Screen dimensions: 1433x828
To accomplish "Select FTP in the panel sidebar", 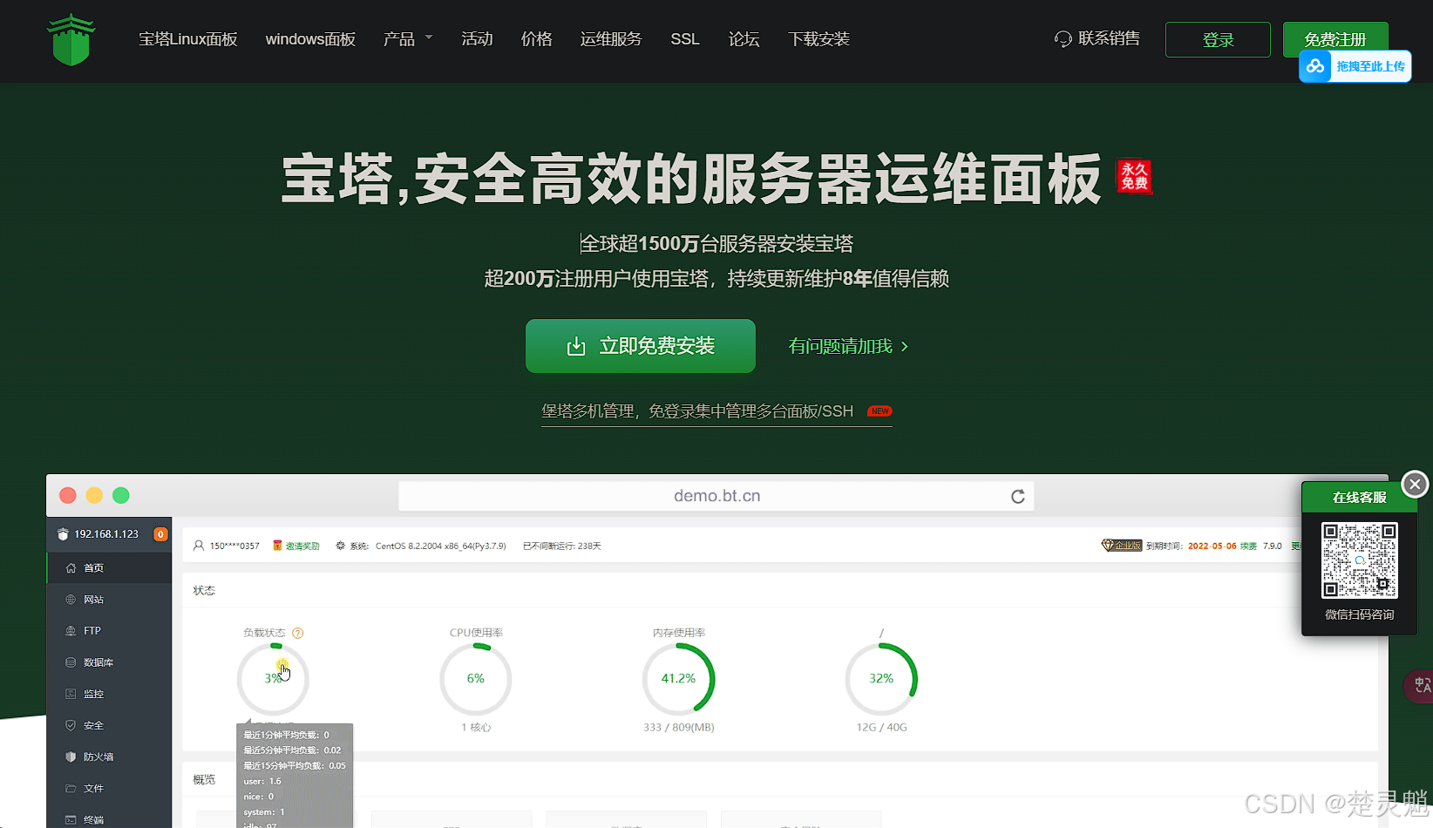I will tap(109, 631).
